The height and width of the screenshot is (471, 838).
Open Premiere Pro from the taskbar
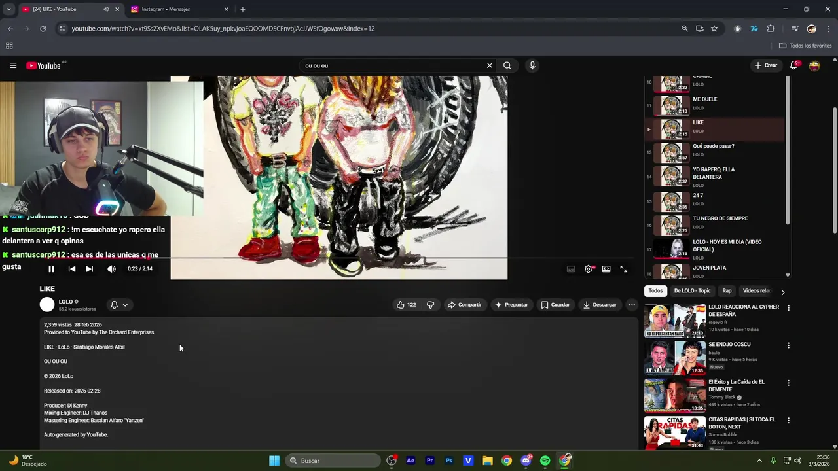pyautogui.click(x=429, y=461)
